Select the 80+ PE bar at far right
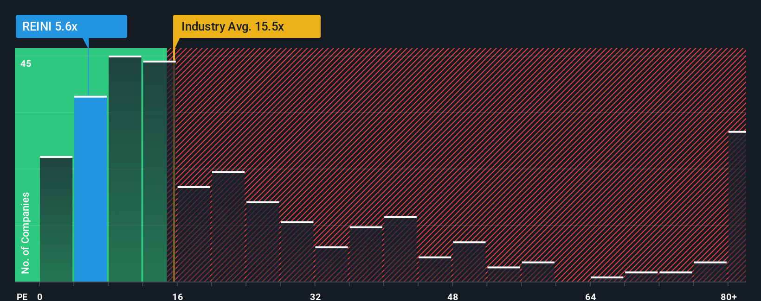The height and width of the screenshot is (301, 761). (x=737, y=207)
